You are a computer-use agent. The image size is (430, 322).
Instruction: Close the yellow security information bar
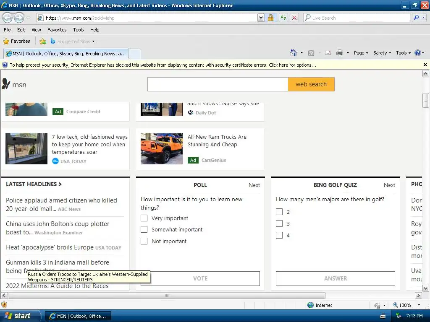click(x=425, y=65)
